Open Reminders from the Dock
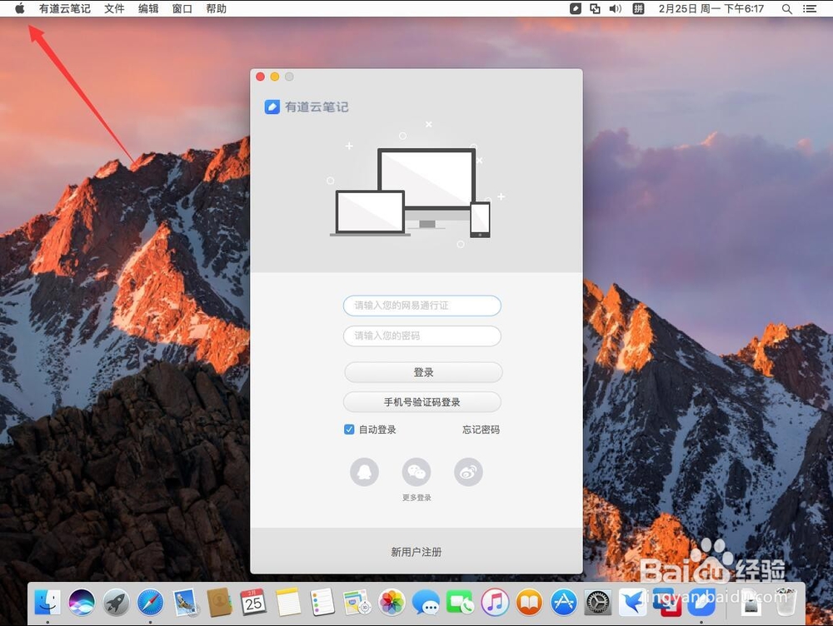The width and height of the screenshot is (833, 626). (322, 602)
